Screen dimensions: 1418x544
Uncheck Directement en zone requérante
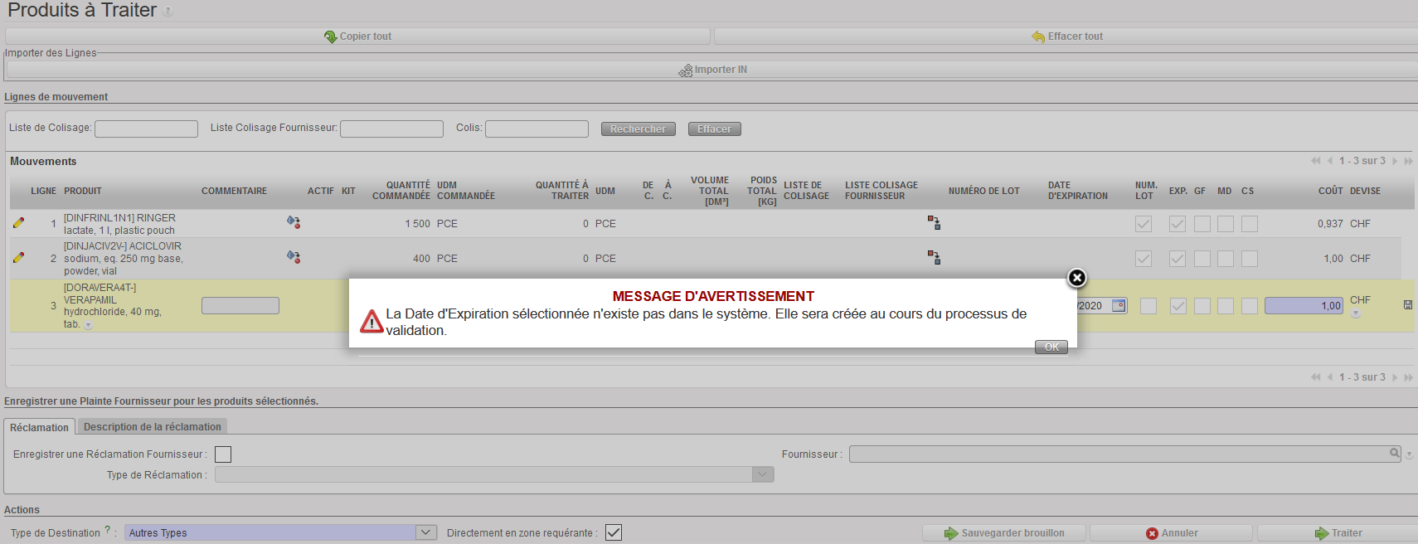(x=614, y=532)
